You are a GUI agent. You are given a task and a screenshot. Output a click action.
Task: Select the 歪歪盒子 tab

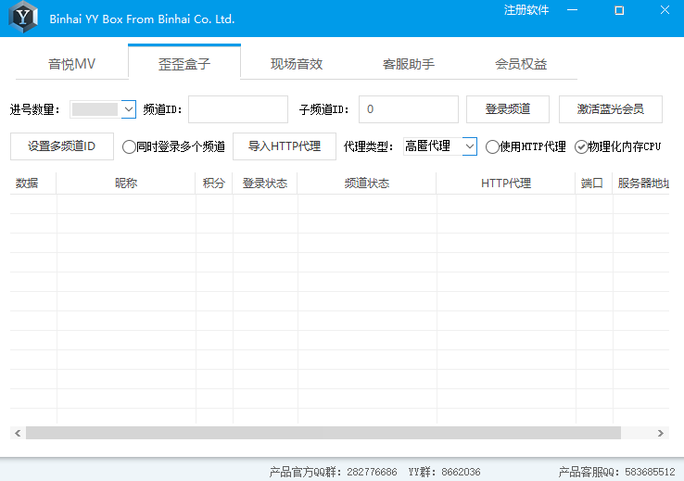[184, 63]
